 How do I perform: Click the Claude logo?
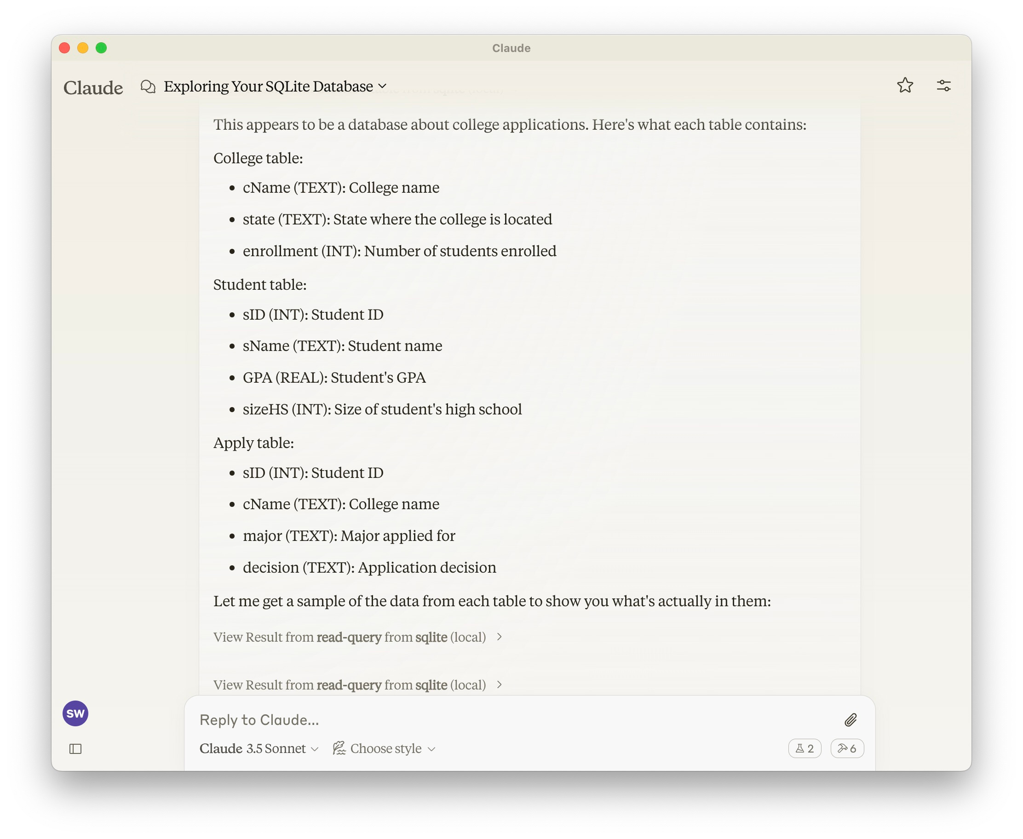93,87
